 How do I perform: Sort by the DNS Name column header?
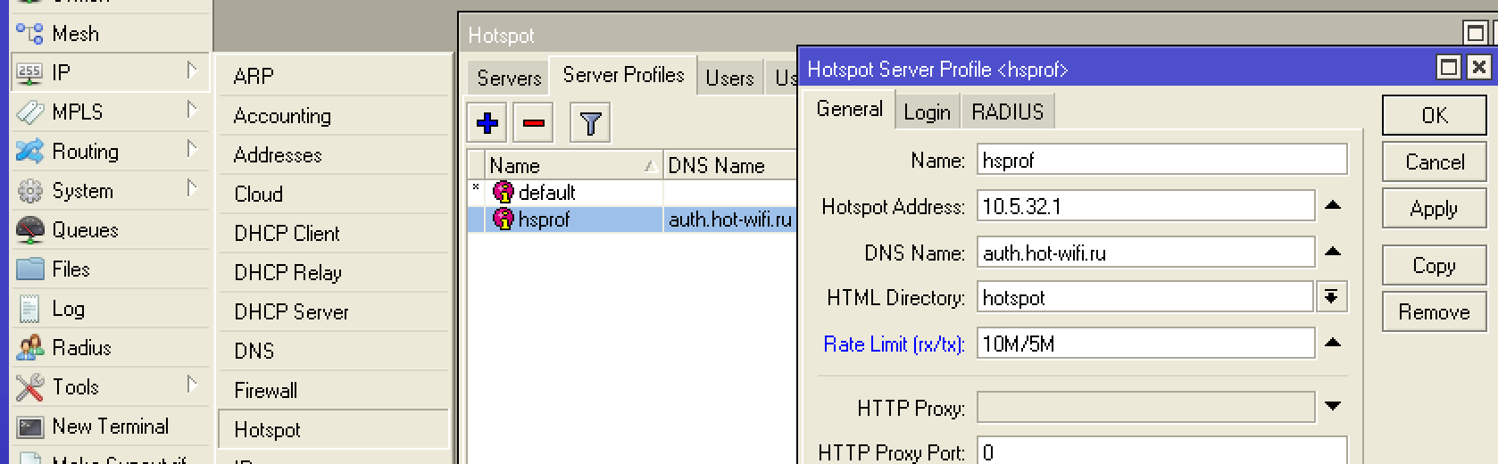click(x=729, y=166)
